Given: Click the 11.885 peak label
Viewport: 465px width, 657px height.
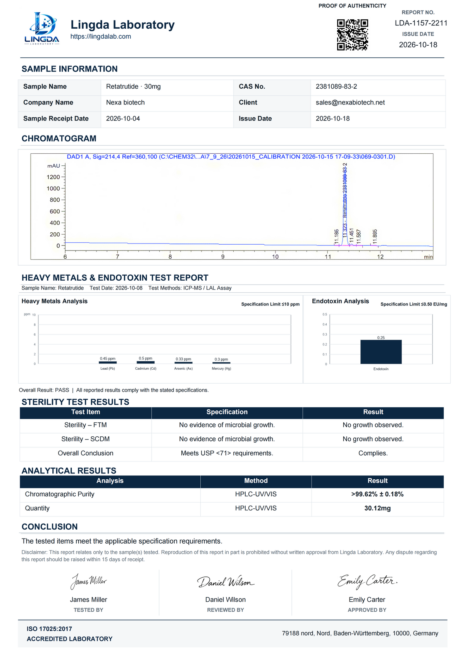Looking at the screenshot, I should 375,237.
